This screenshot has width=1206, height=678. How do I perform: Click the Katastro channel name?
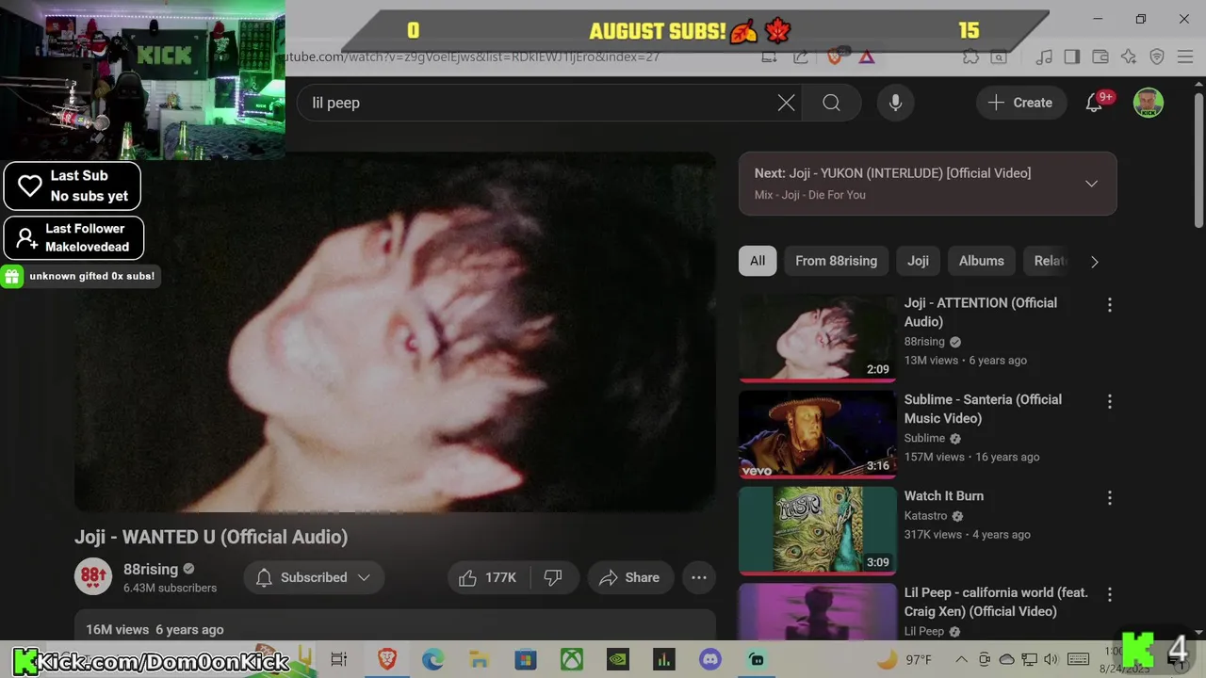coord(925,515)
